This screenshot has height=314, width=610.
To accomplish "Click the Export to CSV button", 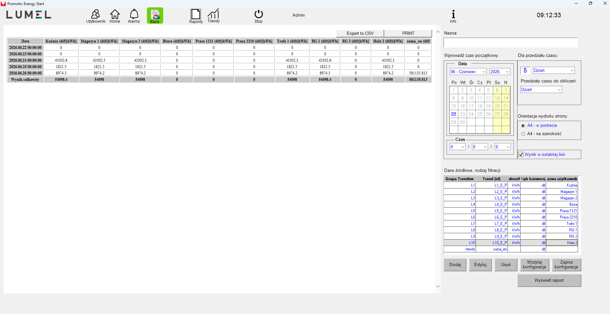I will 360,33.
